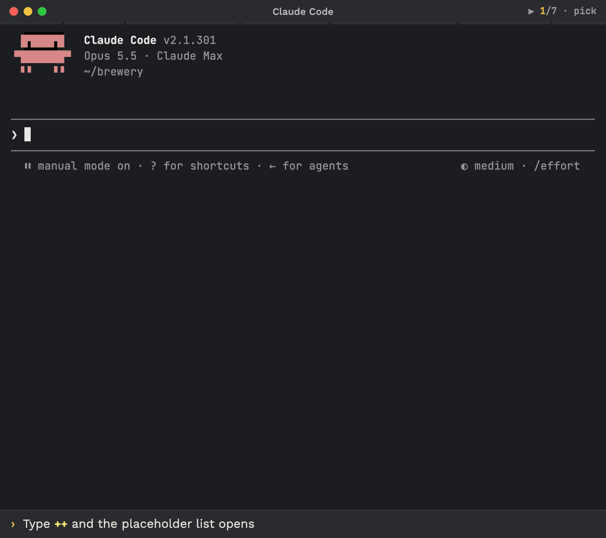This screenshot has height=538, width=606.
Task: Click the pause icon beside manual mode
Action: click(28, 166)
